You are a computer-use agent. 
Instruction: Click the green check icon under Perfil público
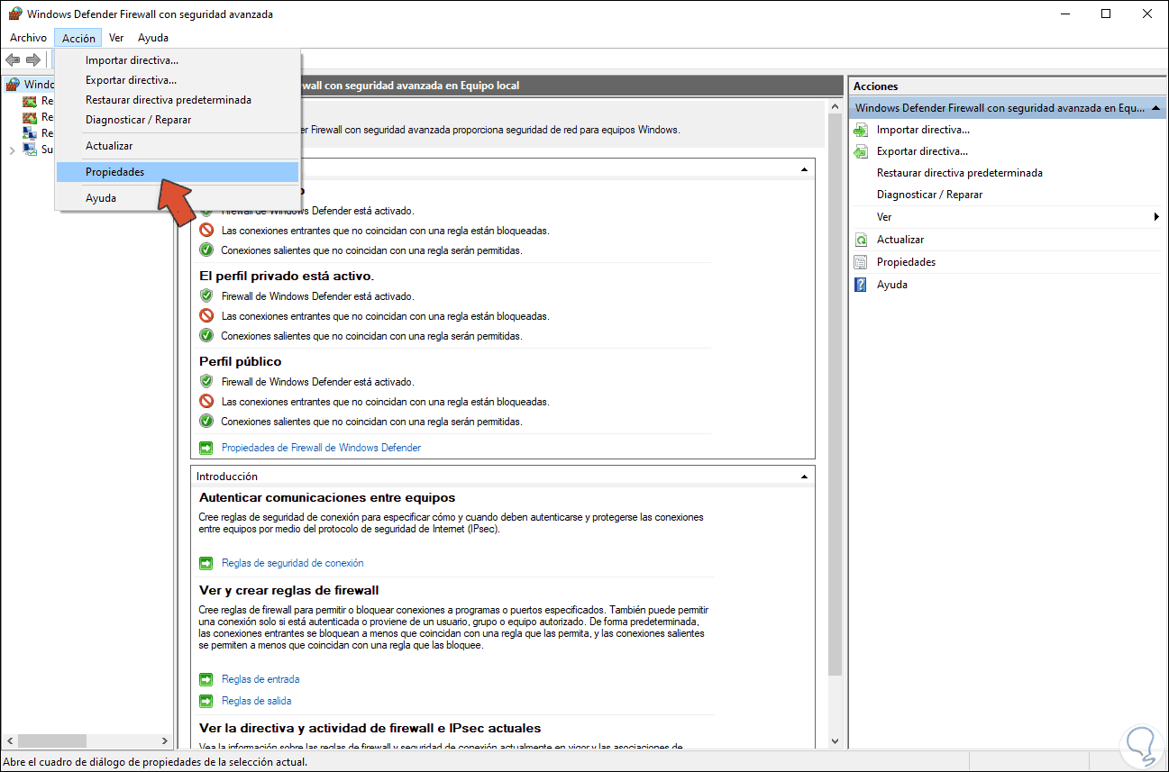point(205,422)
